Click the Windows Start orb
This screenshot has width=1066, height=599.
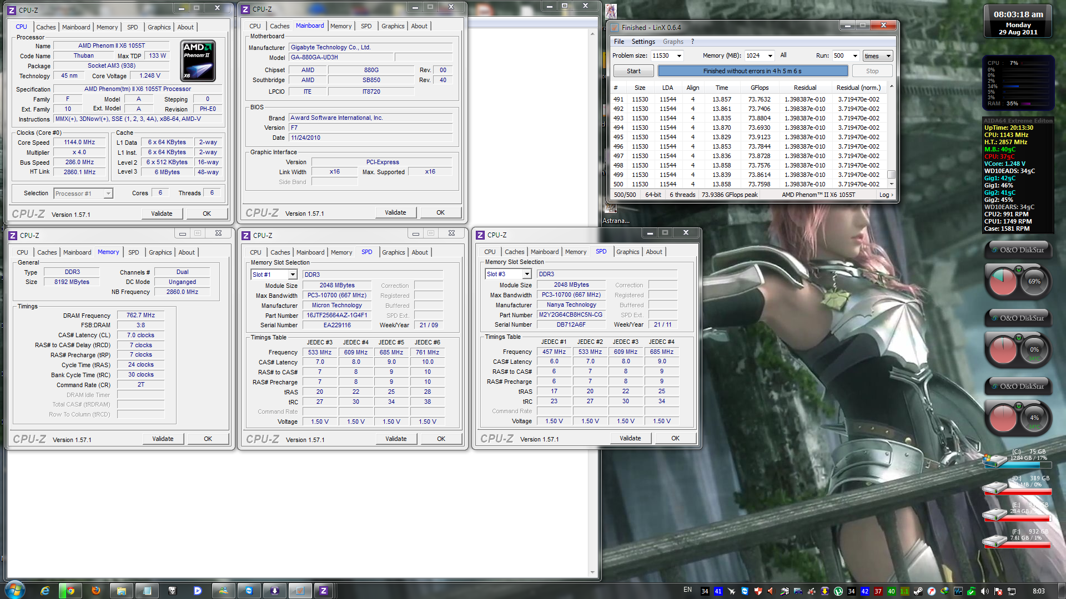(x=15, y=590)
